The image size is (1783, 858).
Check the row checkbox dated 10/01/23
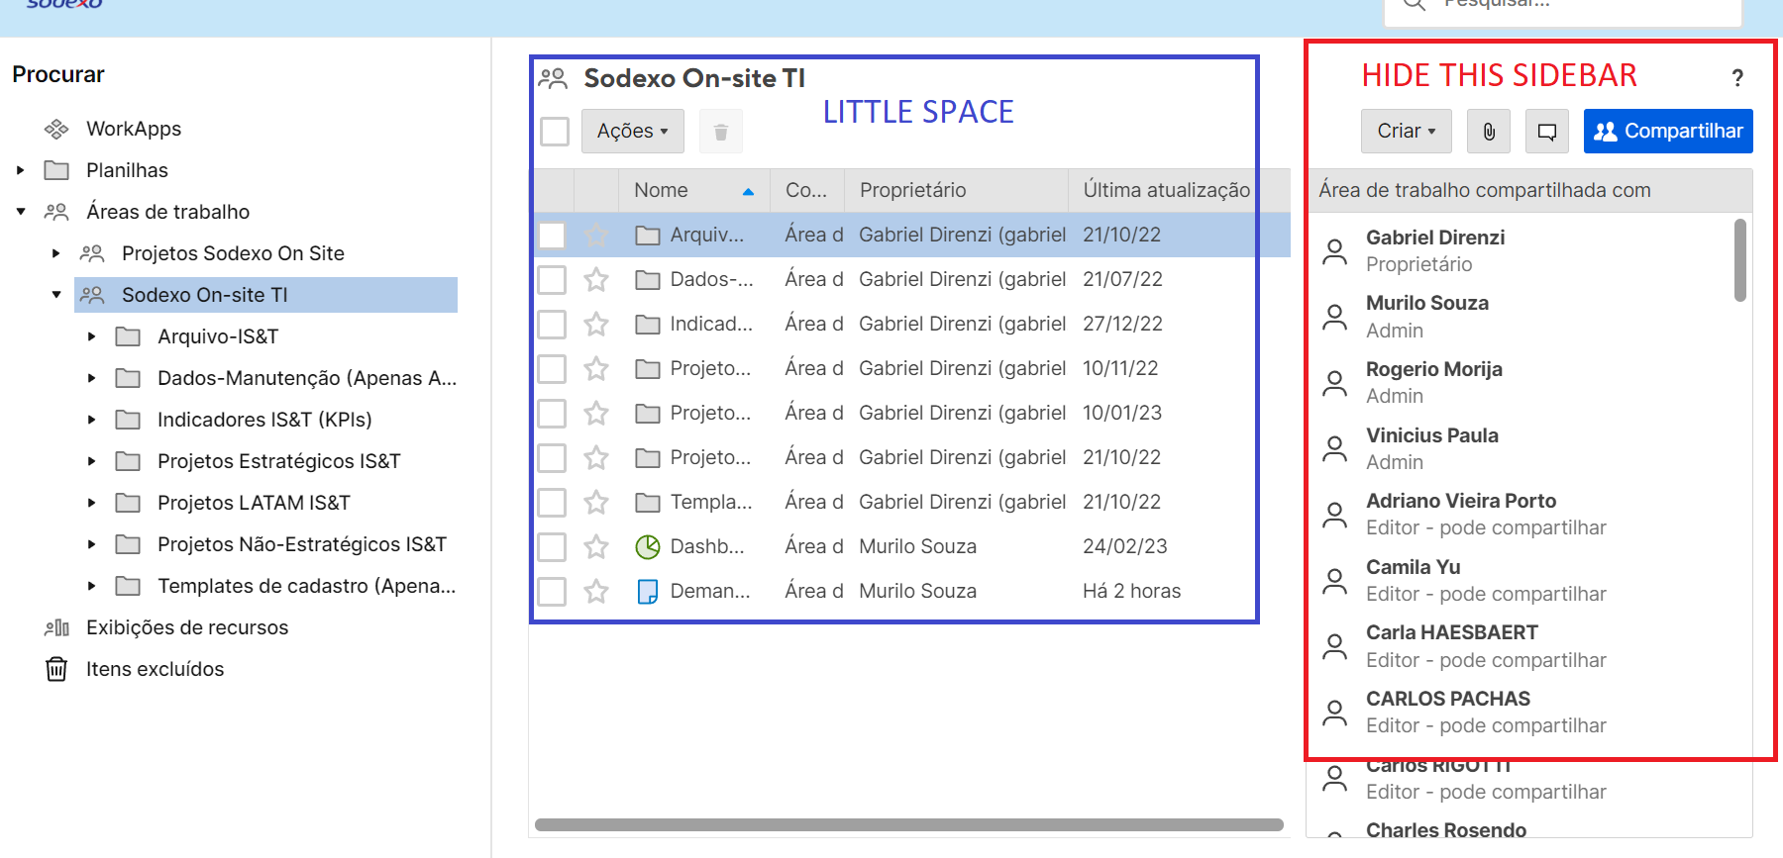click(x=552, y=413)
